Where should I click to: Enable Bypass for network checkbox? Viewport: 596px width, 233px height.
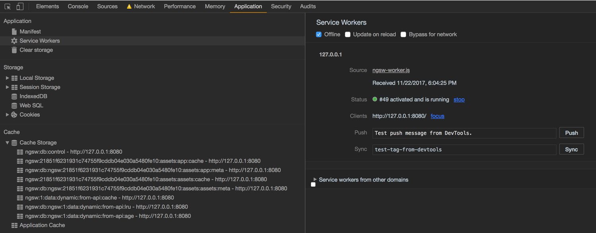pos(403,34)
